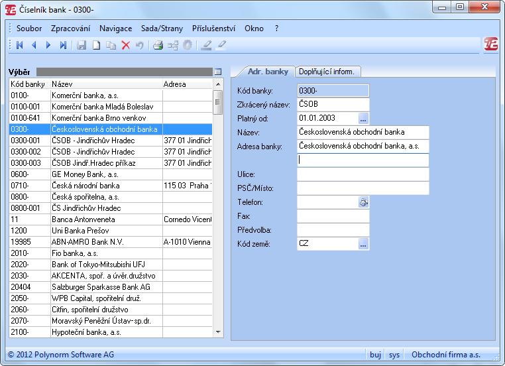
Task: Click the Předvolba input field
Action: (333, 230)
